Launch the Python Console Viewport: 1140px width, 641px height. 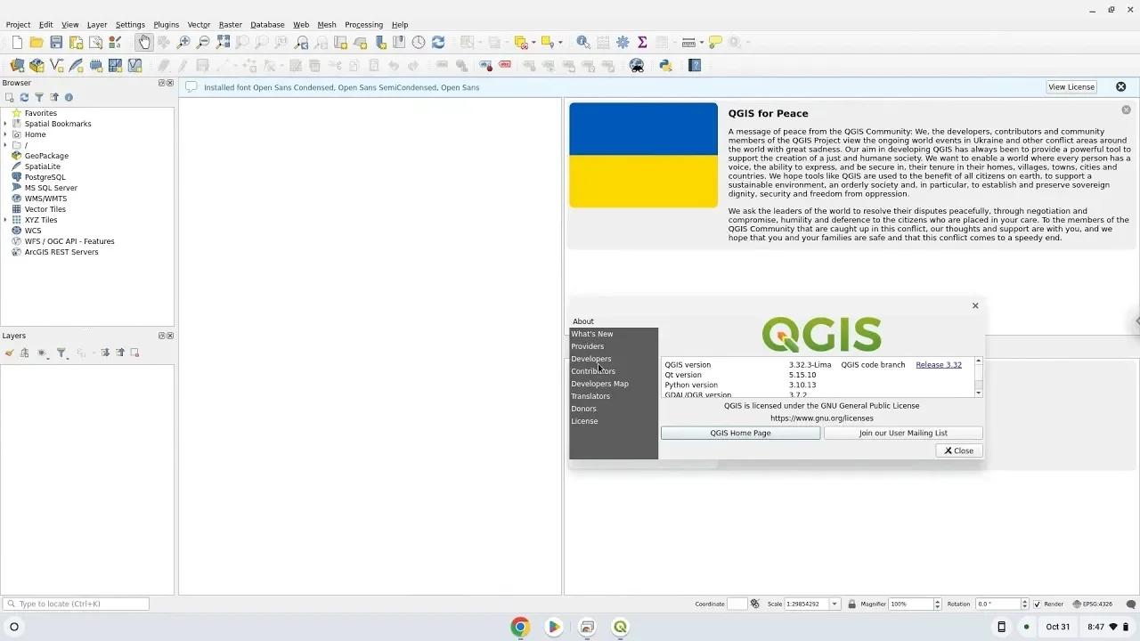(x=665, y=65)
